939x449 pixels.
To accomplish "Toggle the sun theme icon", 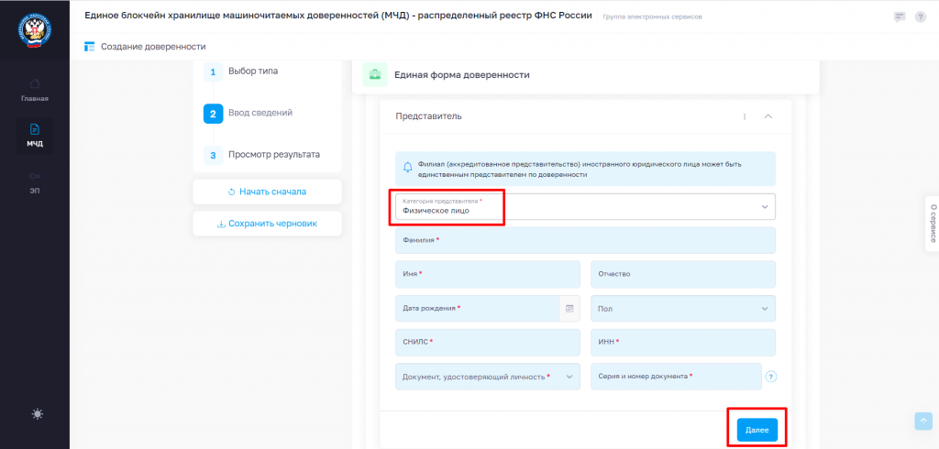I will [x=38, y=413].
